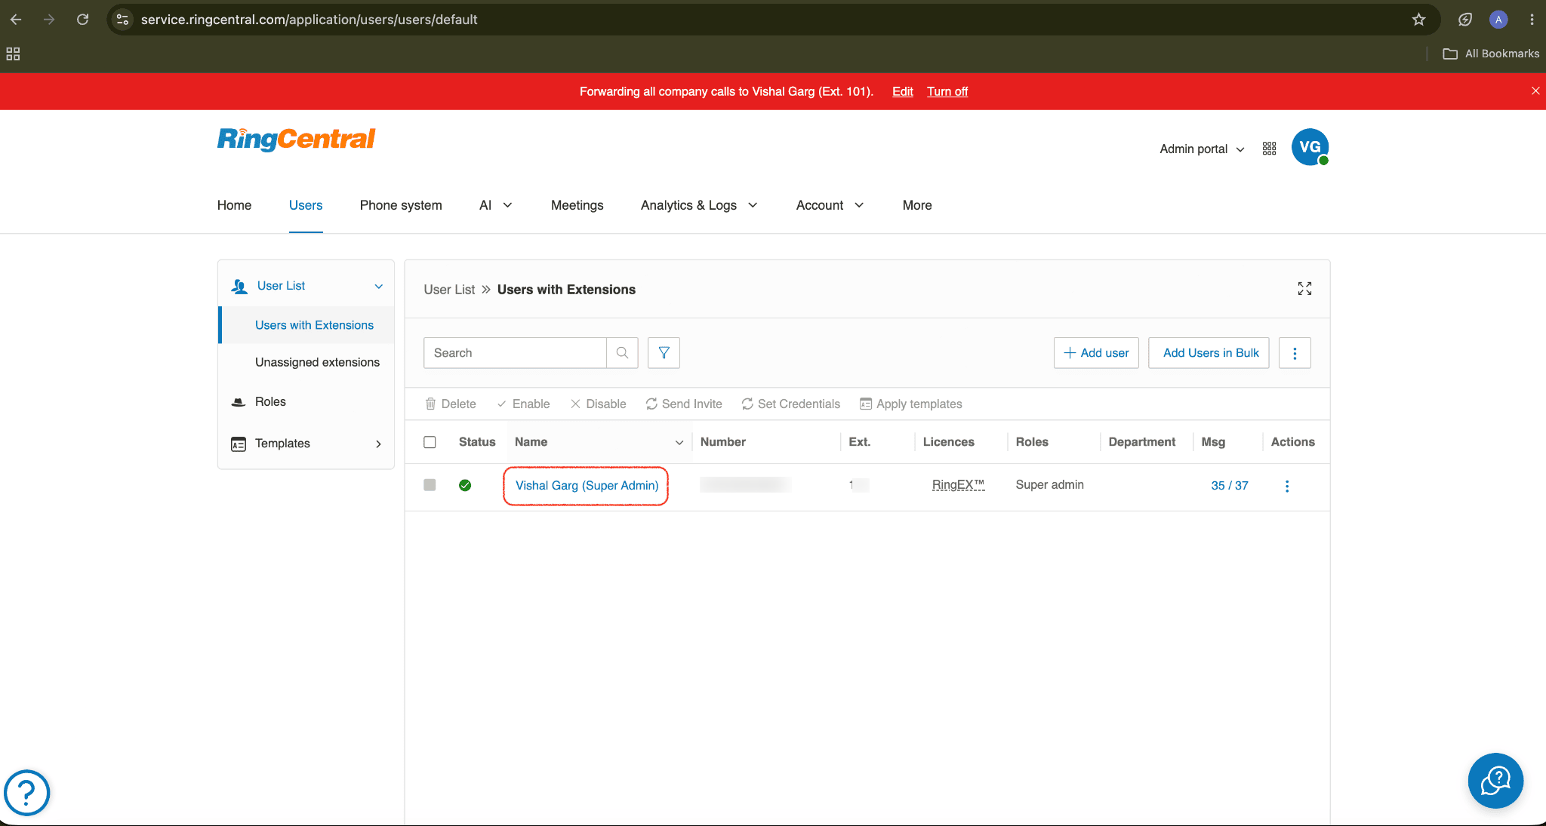
Task: Select the Users tab
Action: click(306, 205)
